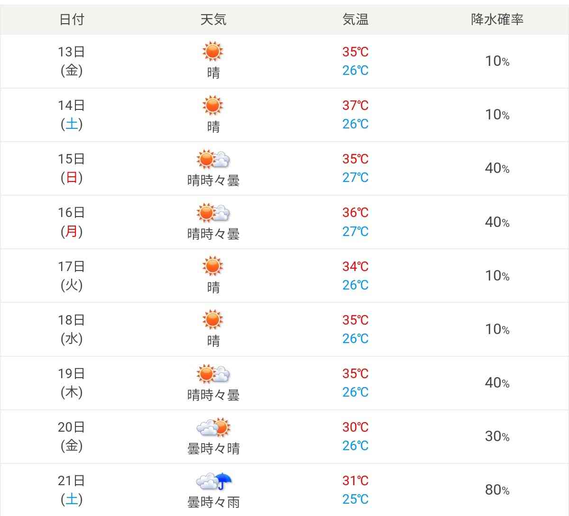Viewport: 569px width, 516px height.
Task: Click the 37℃ high temperature
Action: click(355, 105)
